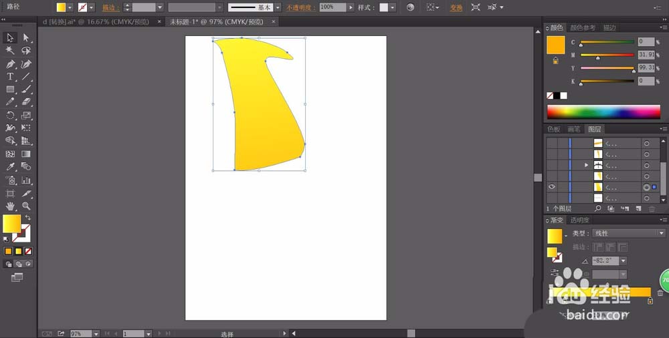Select the Magic Wand tool

(10, 50)
